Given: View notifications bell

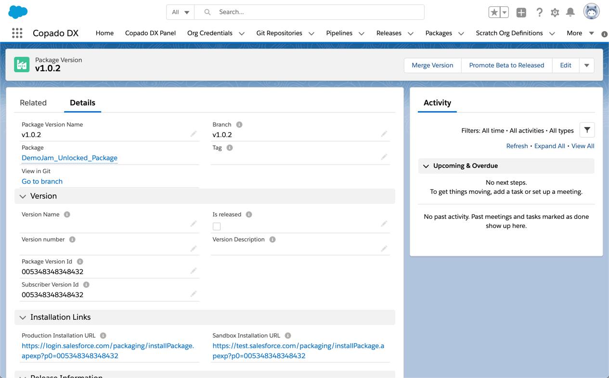Looking at the screenshot, I should [x=570, y=12].
